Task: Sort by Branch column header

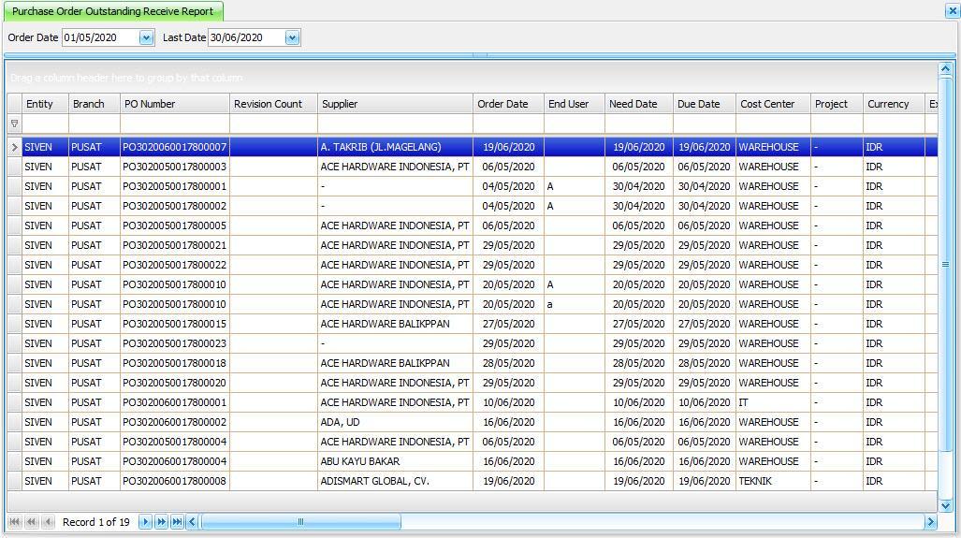Action: [95, 104]
